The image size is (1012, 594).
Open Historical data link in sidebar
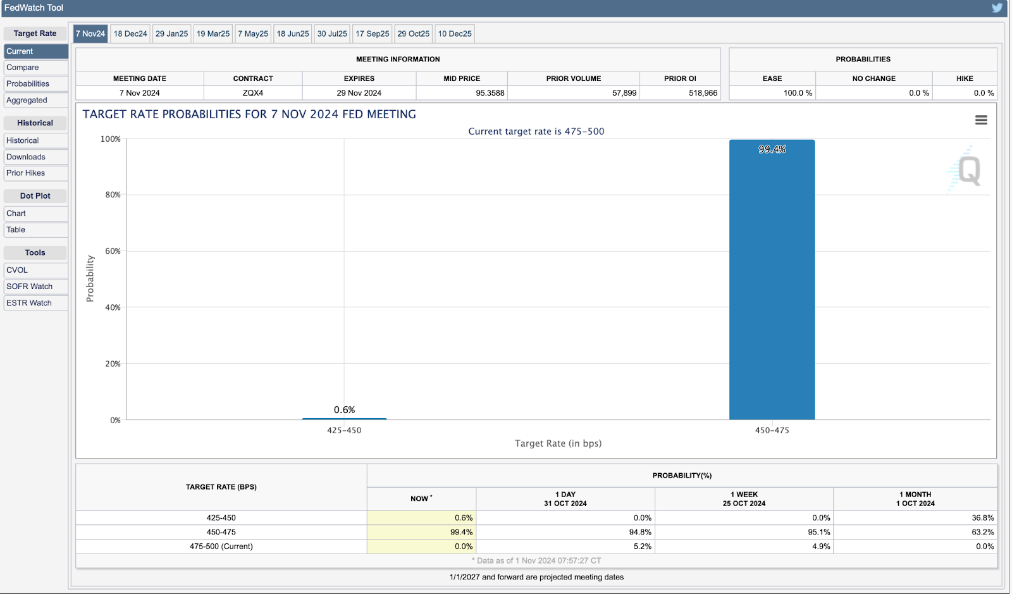pyautogui.click(x=35, y=140)
